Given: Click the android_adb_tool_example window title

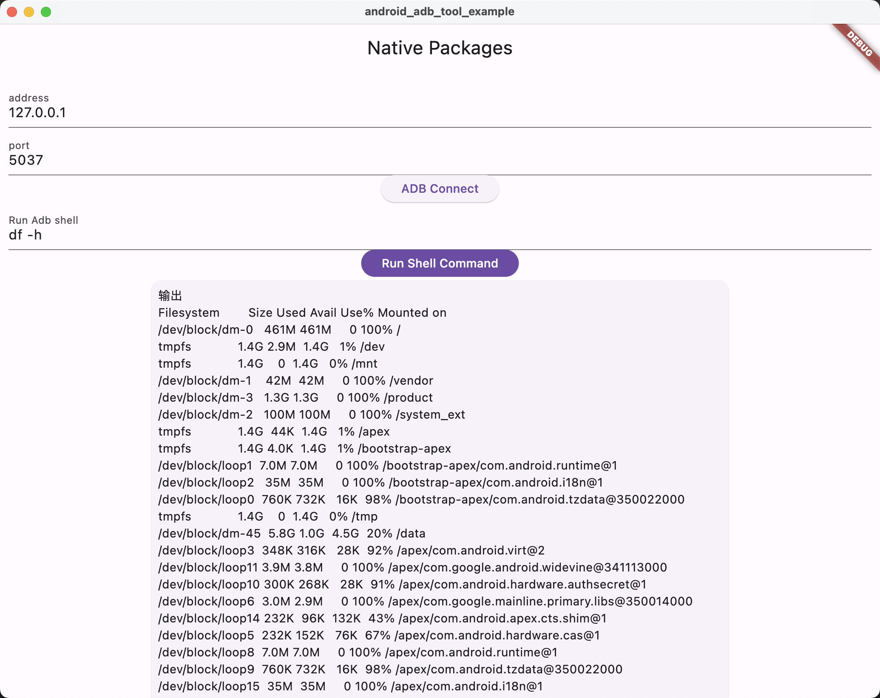Looking at the screenshot, I should tap(440, 11).
